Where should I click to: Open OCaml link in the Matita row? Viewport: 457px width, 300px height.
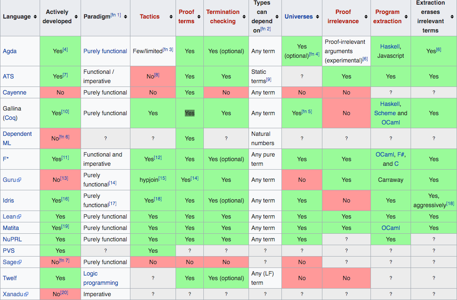pos(390,227)
